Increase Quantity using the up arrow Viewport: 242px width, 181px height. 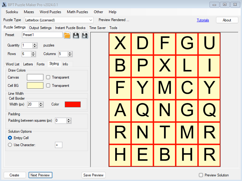[x=35, y=44]
